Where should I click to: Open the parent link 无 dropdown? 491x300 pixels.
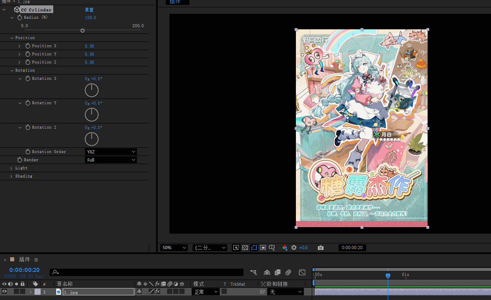point(286,292)
